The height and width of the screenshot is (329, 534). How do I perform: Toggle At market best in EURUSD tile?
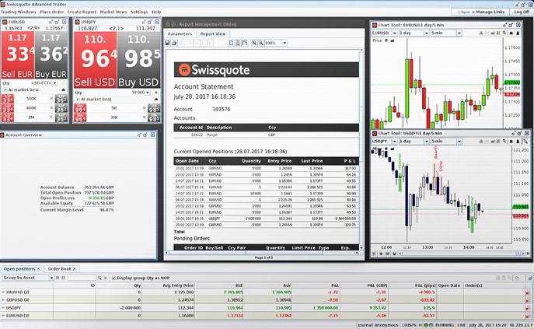coord(5,89)
